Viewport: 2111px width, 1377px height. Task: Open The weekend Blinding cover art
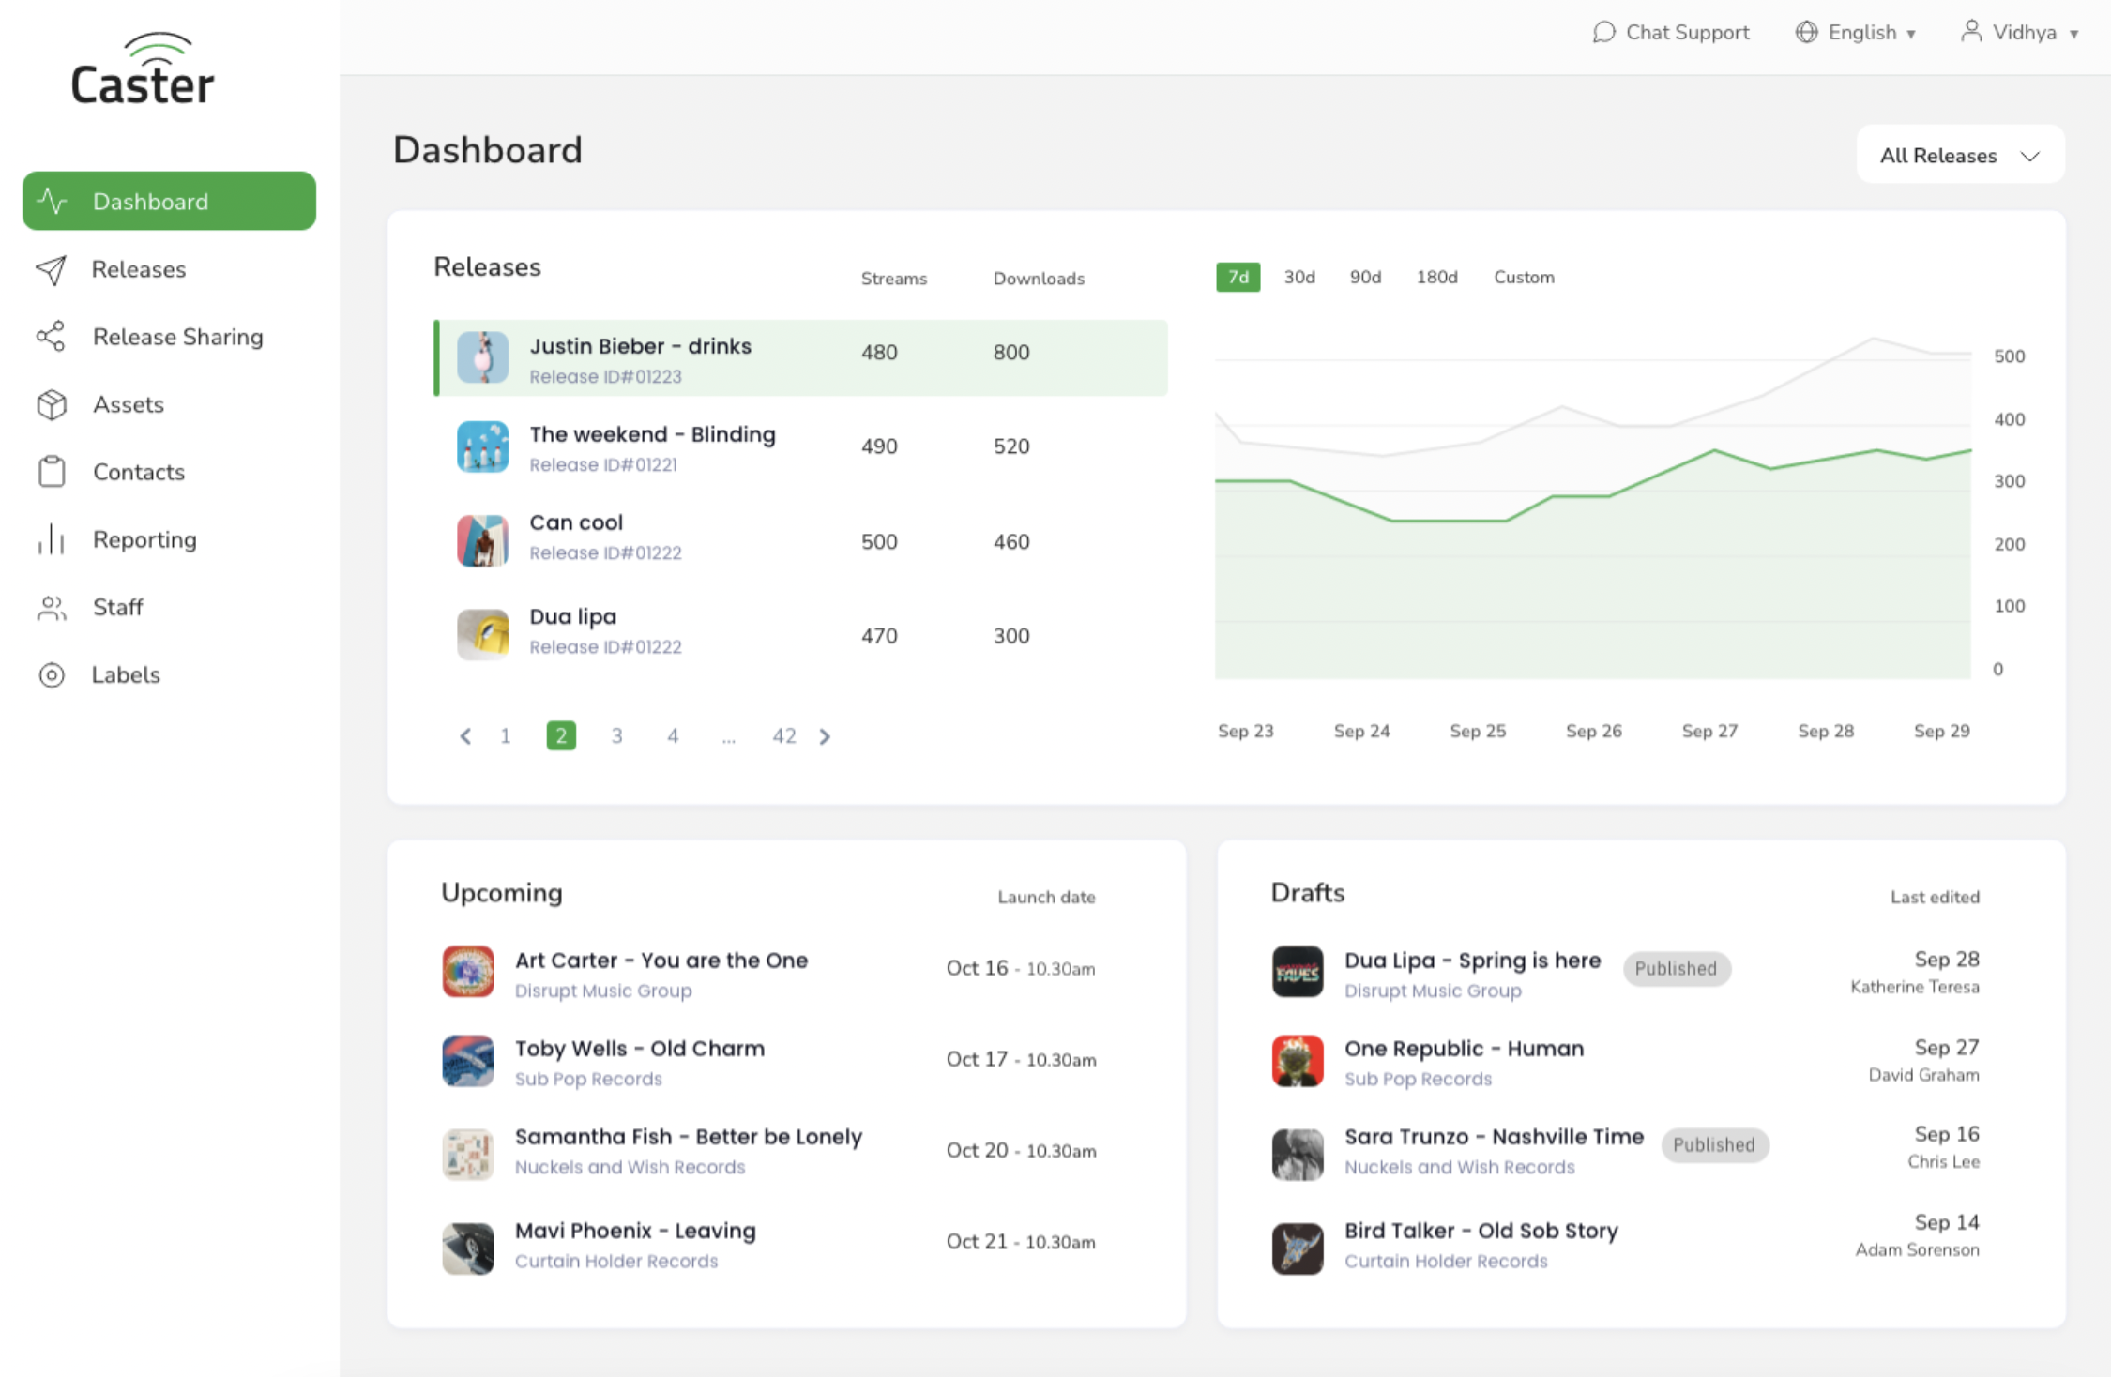click(482, 446)
